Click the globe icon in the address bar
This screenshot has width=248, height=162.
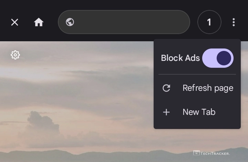(x=70, y=22)
